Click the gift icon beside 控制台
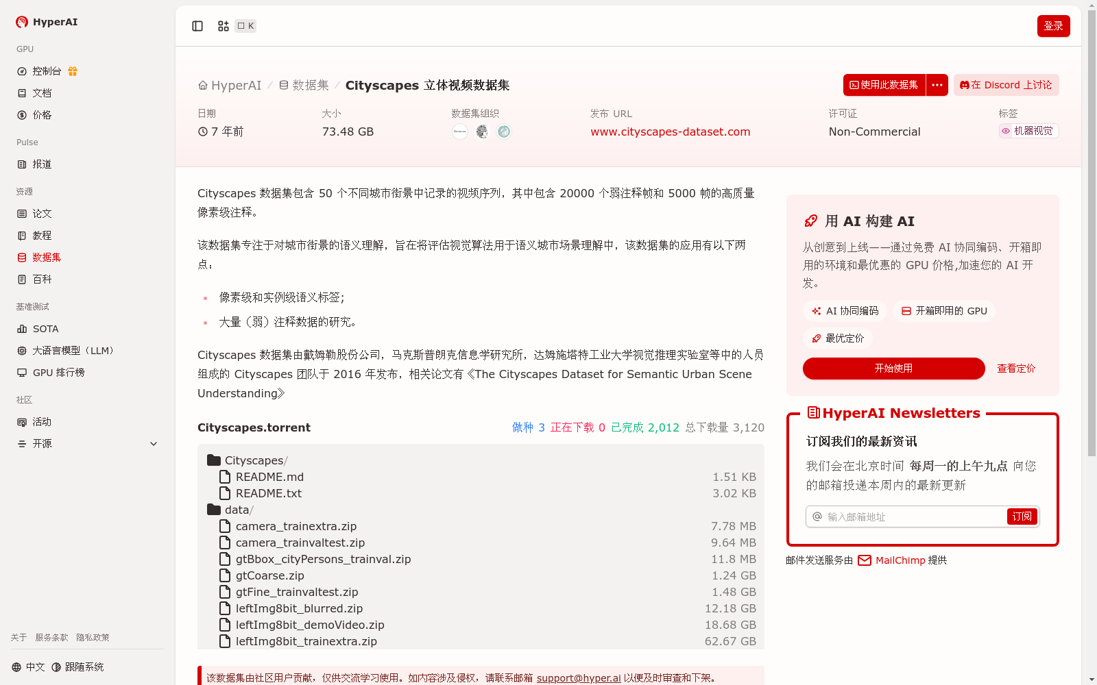 pyautogui.click(x=73, y=71)
